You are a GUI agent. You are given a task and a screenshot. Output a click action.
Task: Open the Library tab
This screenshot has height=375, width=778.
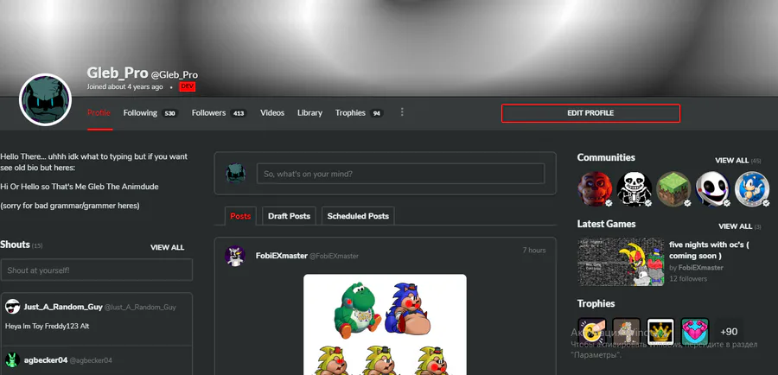309,112
